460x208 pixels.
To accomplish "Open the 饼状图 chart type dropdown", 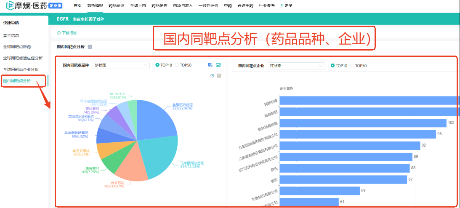I will (x=121, y=65).
